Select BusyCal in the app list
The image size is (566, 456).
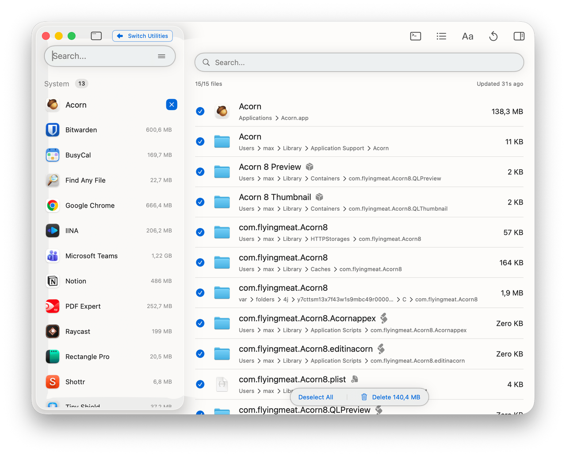click(x=110, y=155)
